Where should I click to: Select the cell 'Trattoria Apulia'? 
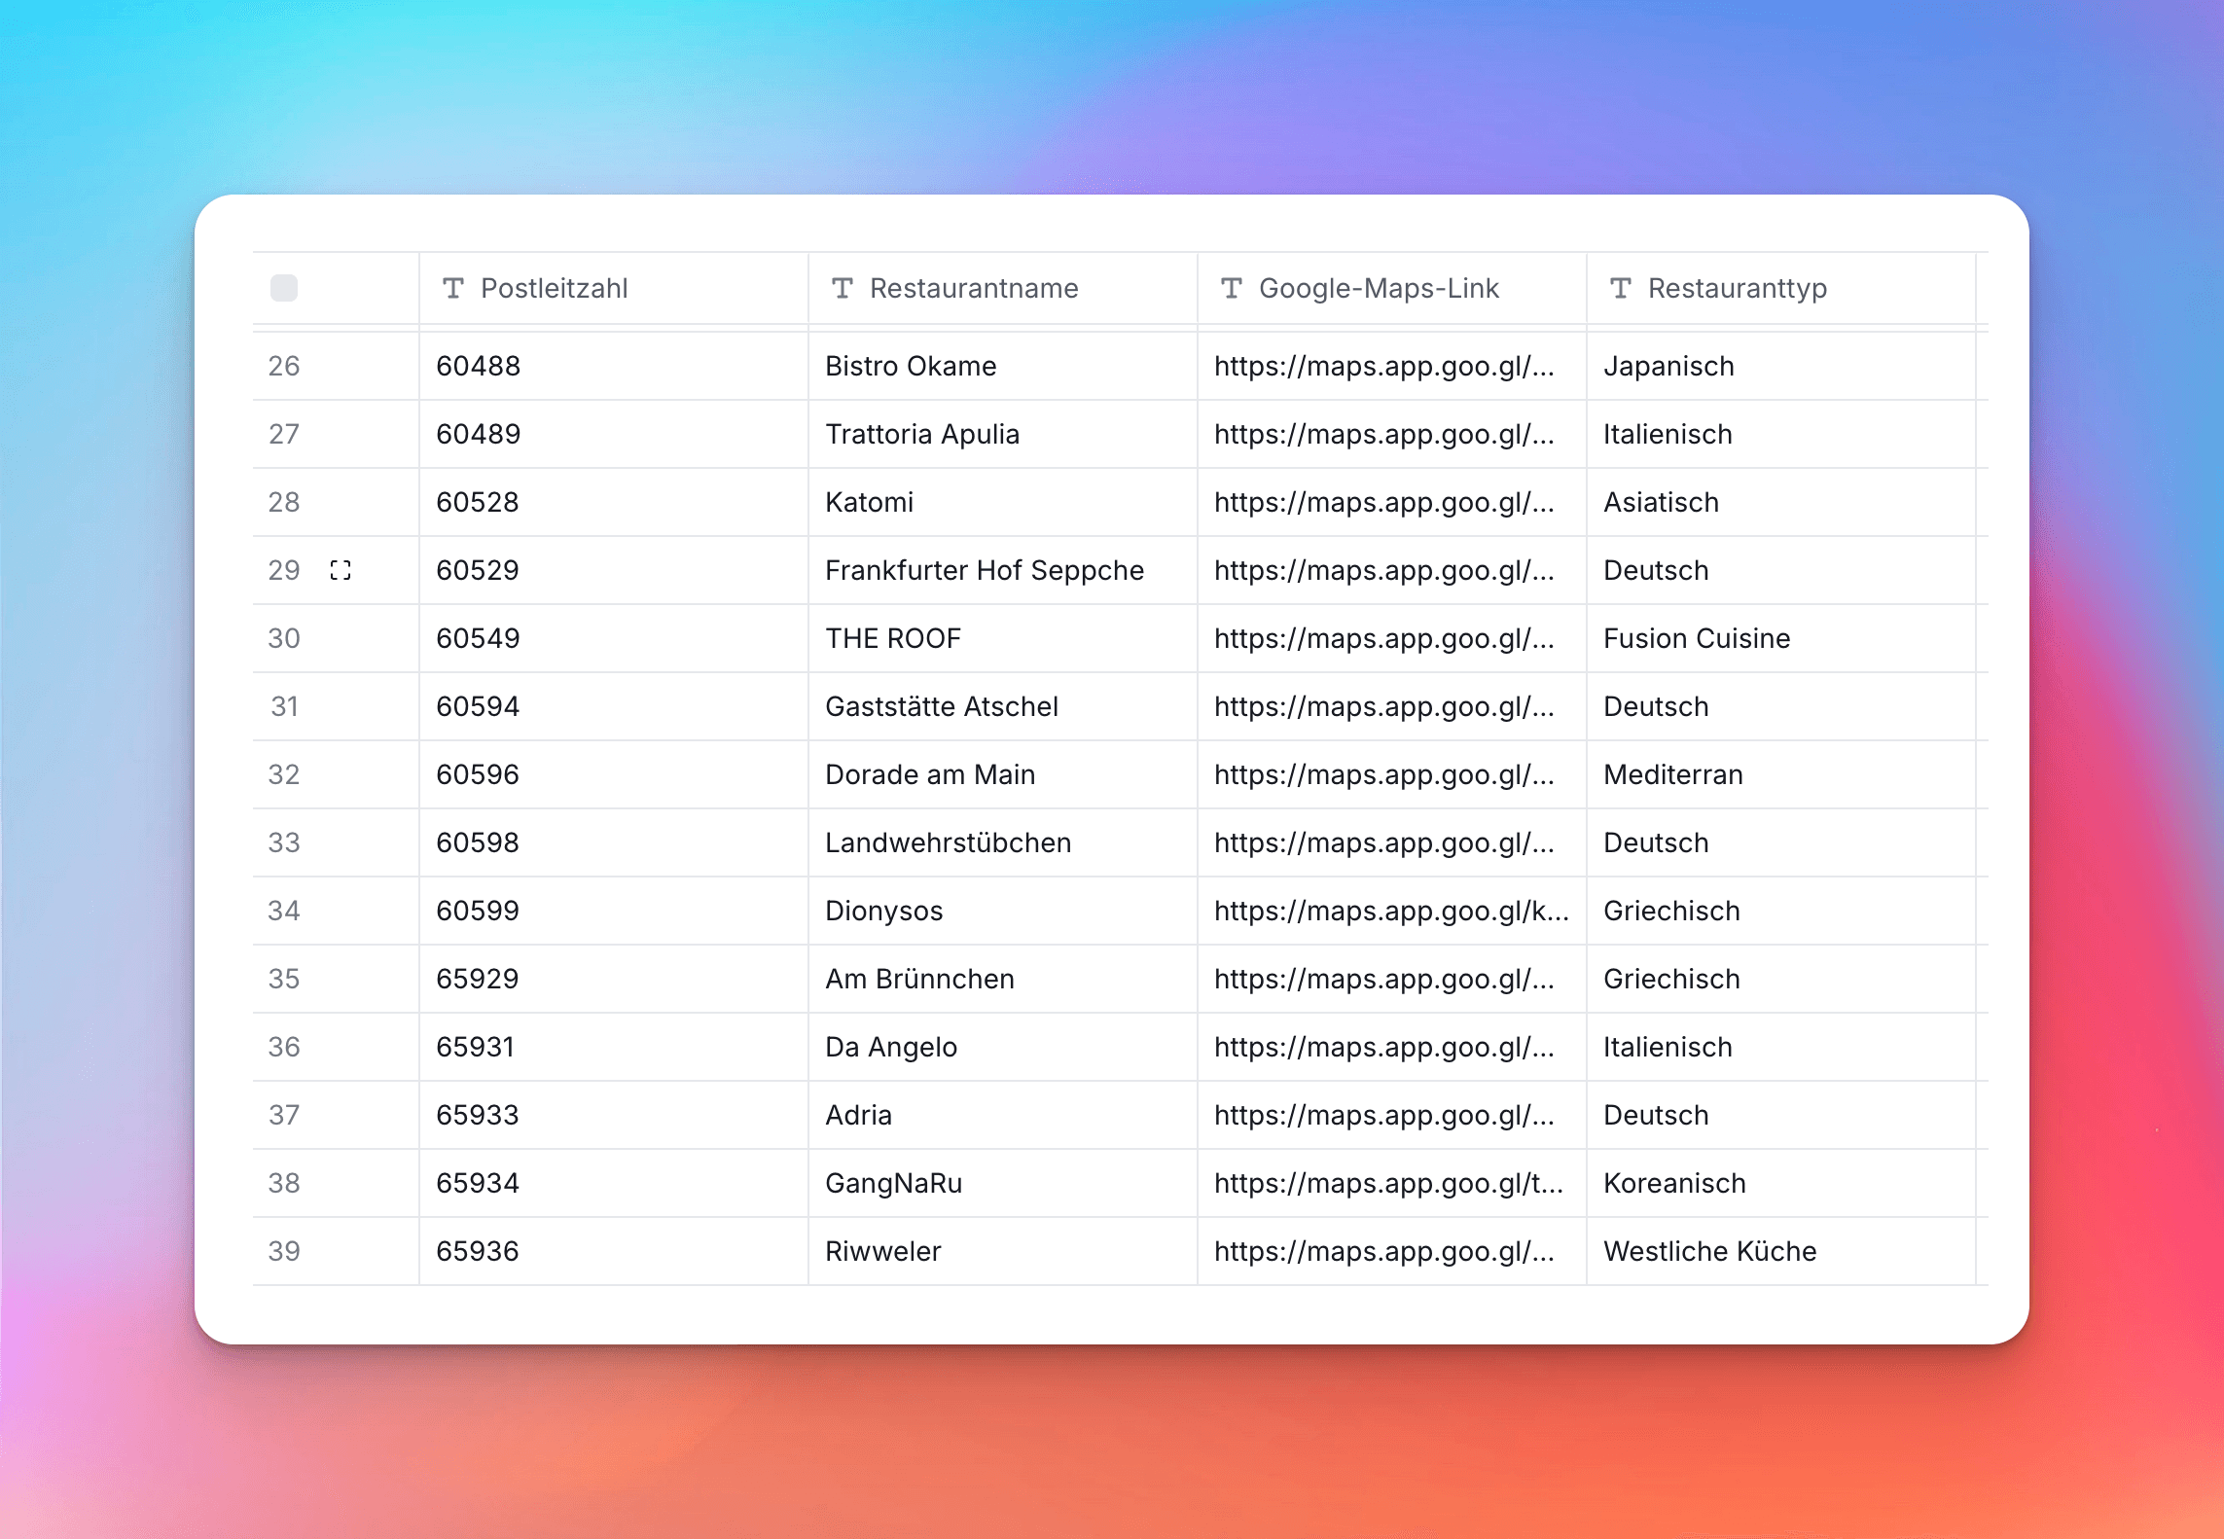[x=1003, y=434]
